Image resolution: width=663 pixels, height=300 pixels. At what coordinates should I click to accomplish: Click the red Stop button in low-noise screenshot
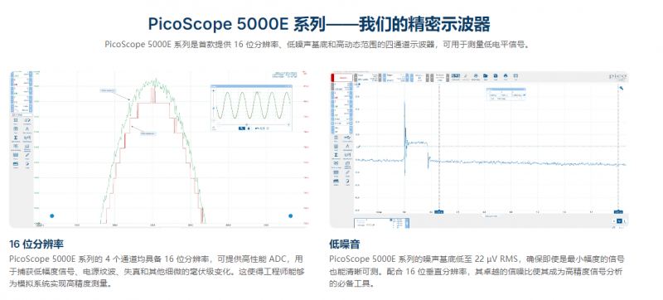coord(342,78)
